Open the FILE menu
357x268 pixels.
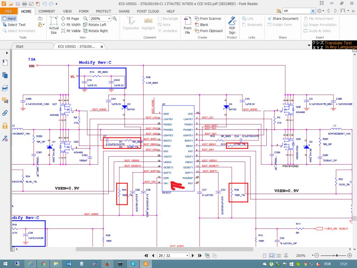click(x=9, y=11)
